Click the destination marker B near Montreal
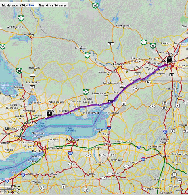The image size is (188, 195). point(170,60)
